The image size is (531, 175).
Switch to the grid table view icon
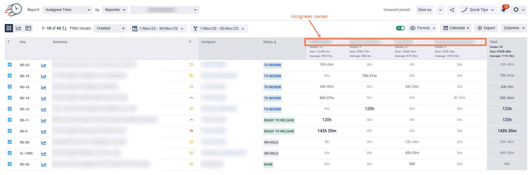point(9,28)
